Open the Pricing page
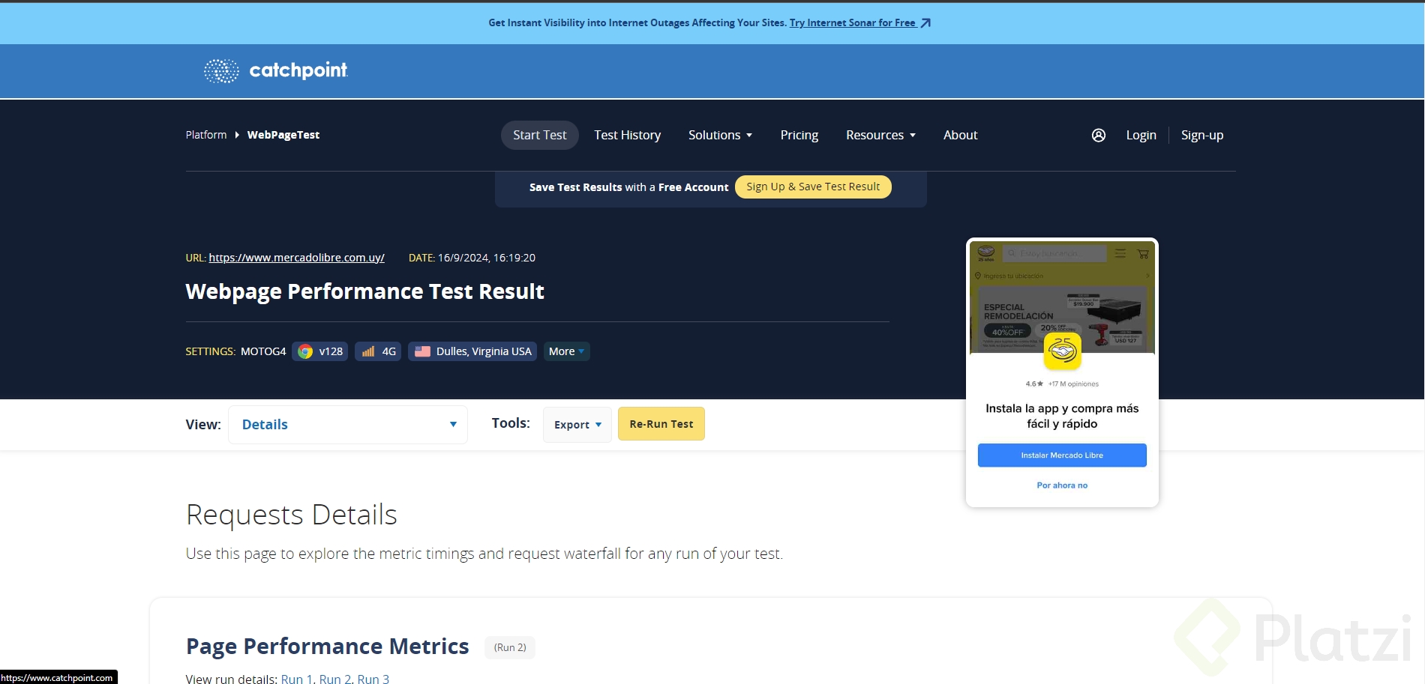1425x684 pixels. [x=799, y=135]
